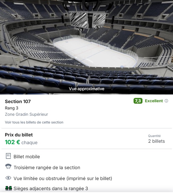
Task: Click 'Troisième rangée de la section' text
Action: pyautogui.click(x=47, y=167)
